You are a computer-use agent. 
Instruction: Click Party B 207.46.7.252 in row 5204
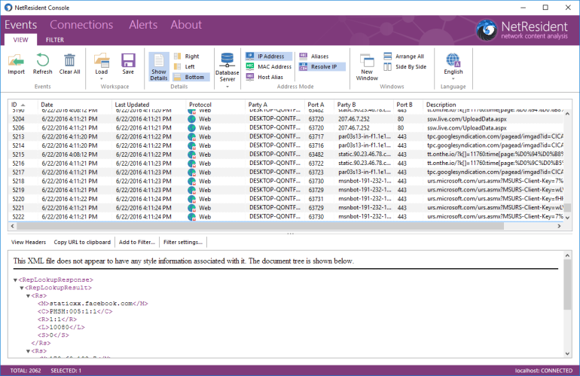pyautogui.click(x=353, y=119)
